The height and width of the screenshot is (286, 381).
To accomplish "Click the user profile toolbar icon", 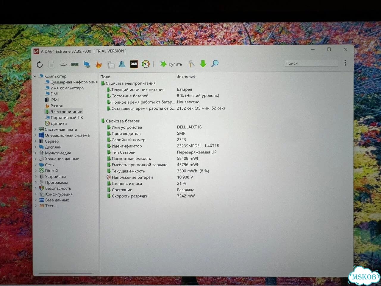I will 122,64.
